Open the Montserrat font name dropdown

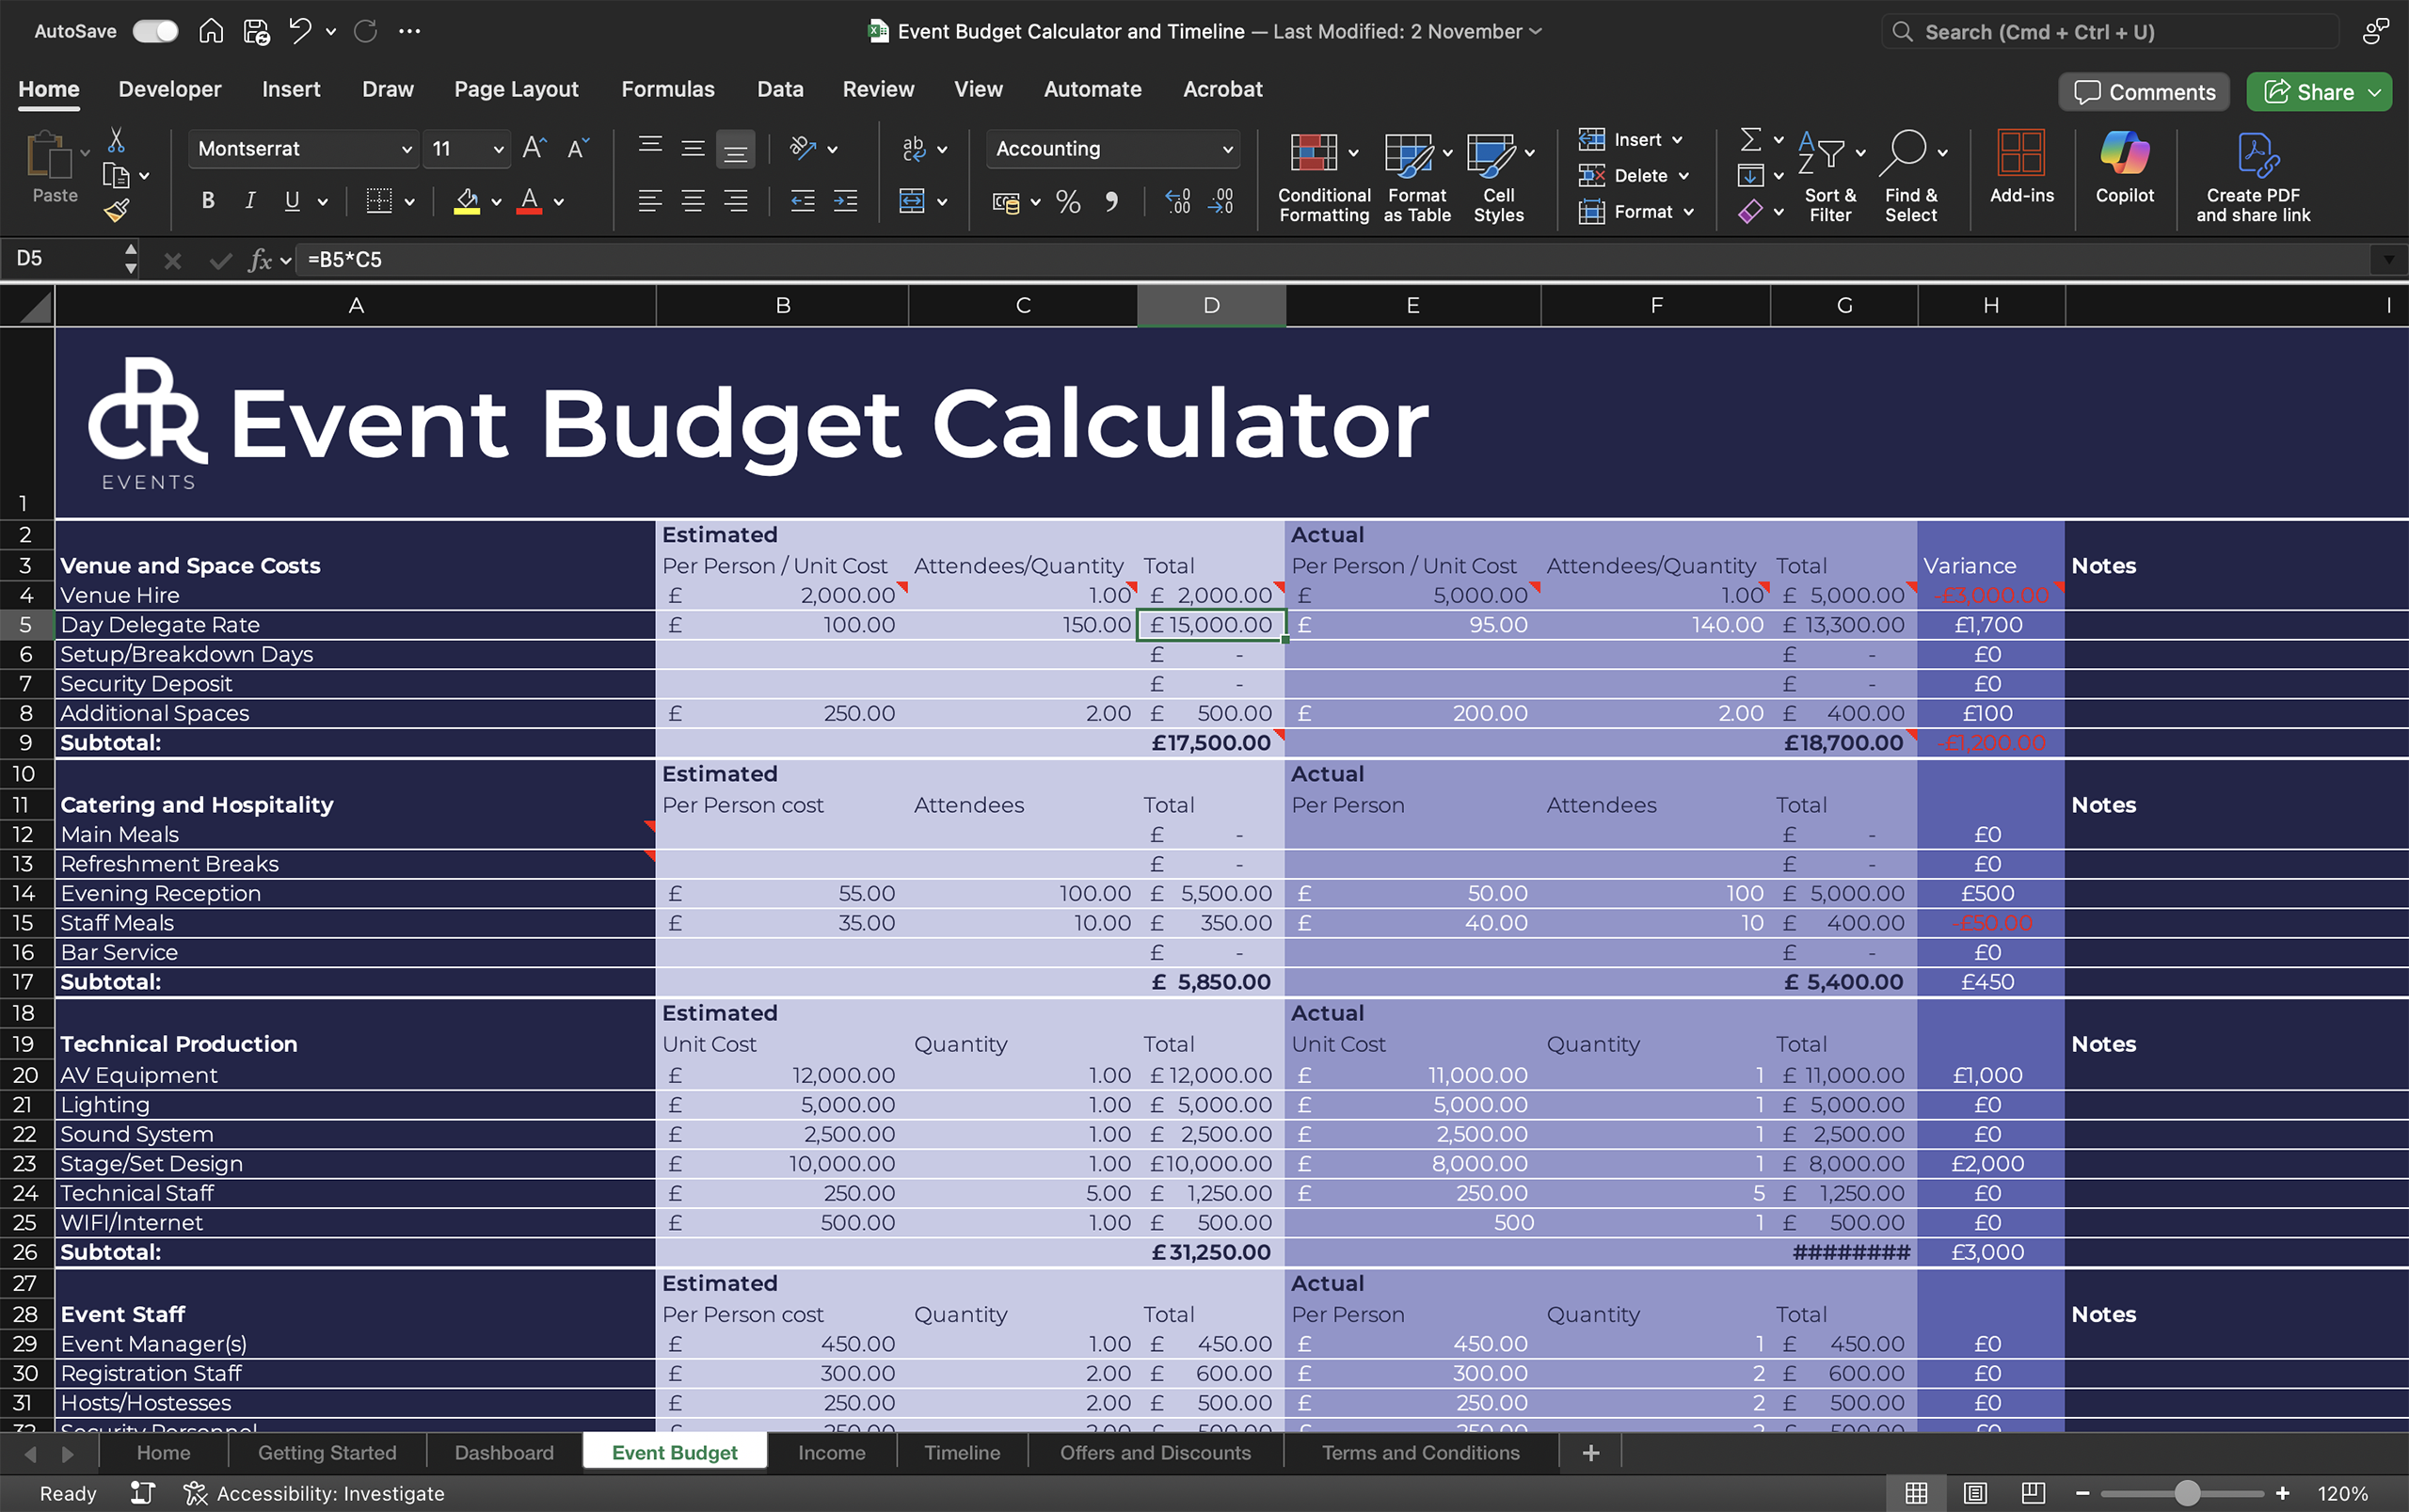406,149
